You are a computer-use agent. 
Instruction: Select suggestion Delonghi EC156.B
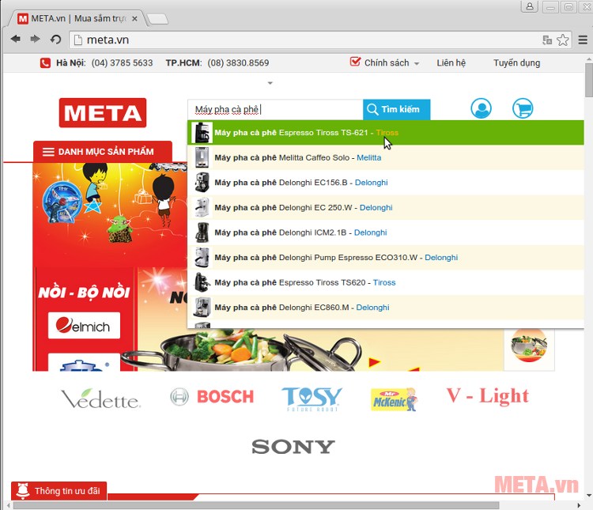[386, 183]
